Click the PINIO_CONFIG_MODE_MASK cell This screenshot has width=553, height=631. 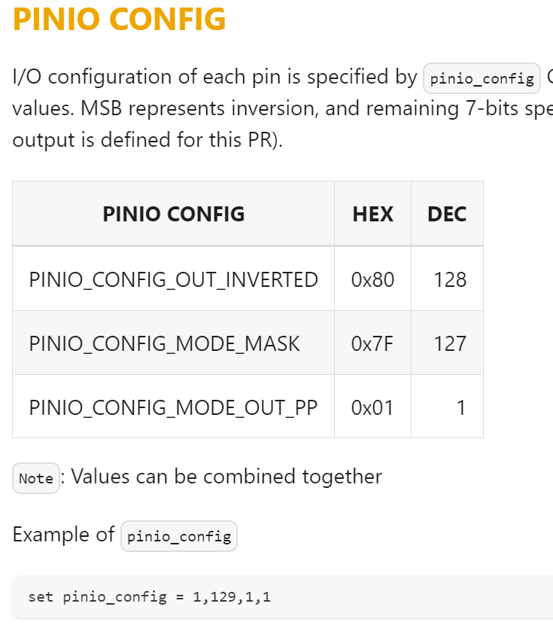click(x=173, y=343)
